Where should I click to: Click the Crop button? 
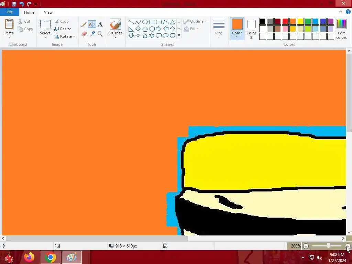click(x=62, y=21)
